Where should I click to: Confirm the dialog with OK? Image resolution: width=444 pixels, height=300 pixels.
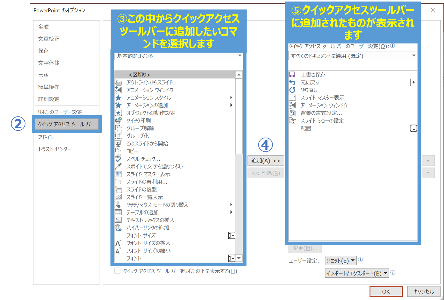[x=386, y=292]
